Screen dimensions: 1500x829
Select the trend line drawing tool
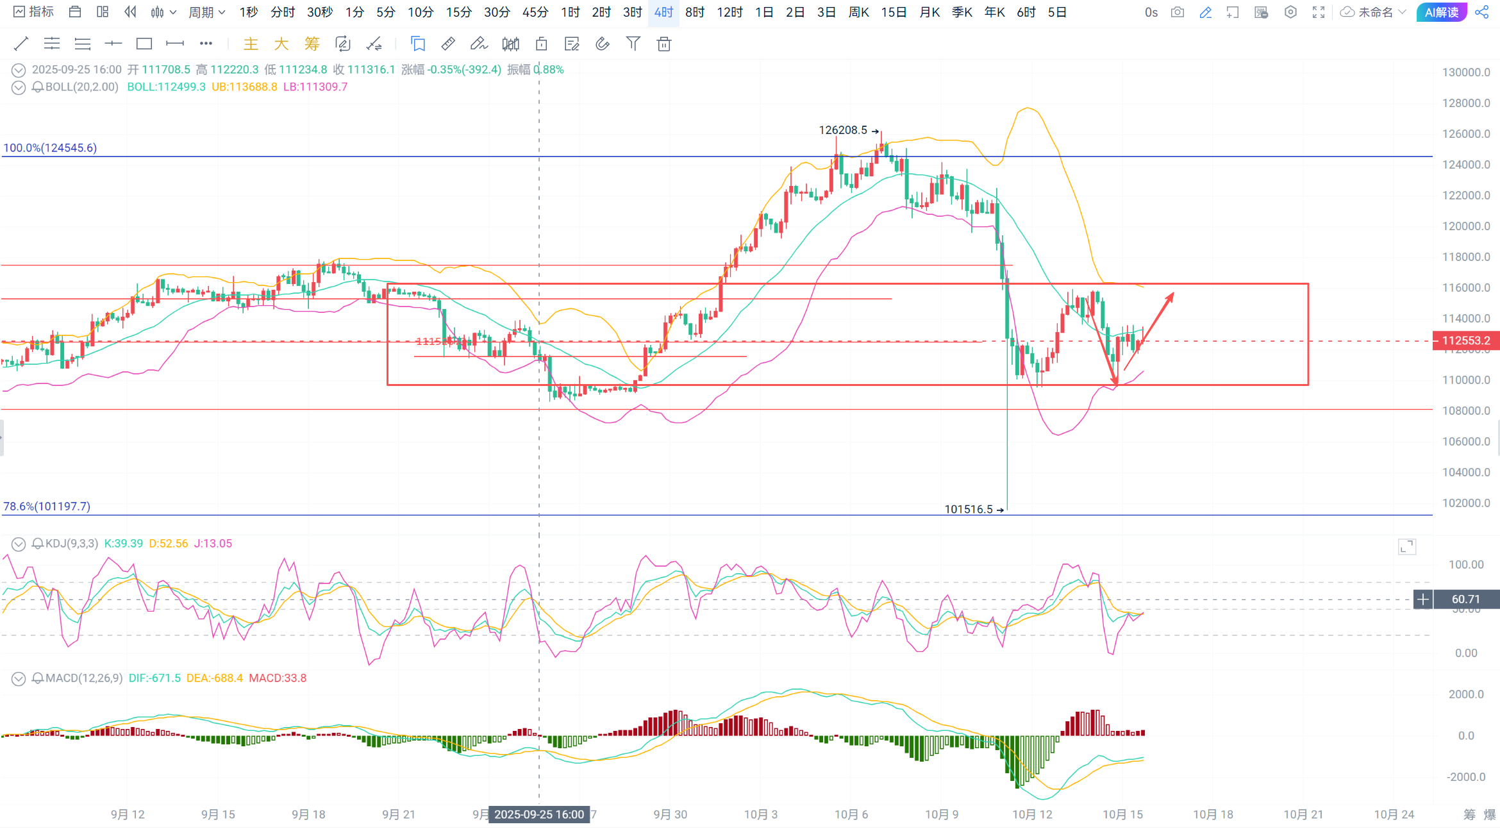pos(21,44)
